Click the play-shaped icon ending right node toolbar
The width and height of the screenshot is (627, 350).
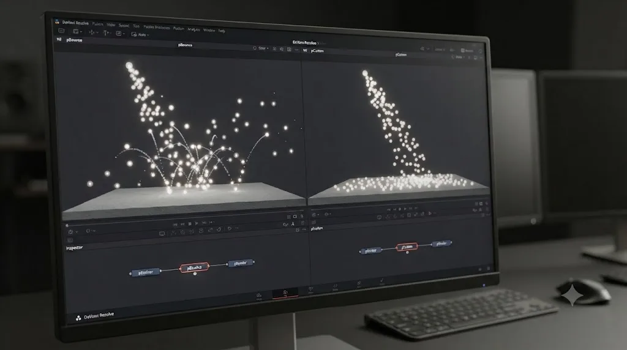tap(430, 214)
